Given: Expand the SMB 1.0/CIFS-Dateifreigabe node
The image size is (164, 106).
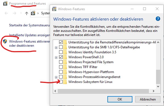Looking at the screenshot, I should coord(56,48).
